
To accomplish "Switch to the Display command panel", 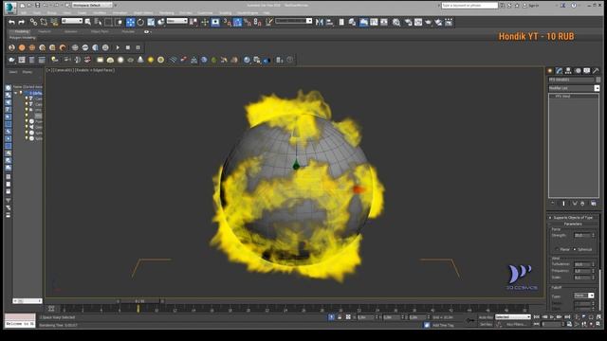I will [587, 70].
